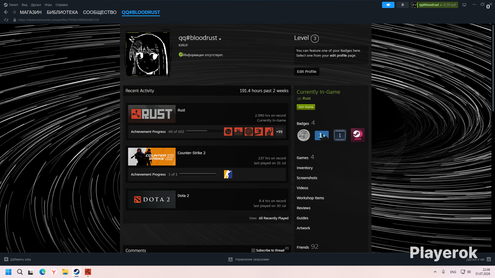Open the Rust game banner

pyautogui.click(x=152, y=114)
